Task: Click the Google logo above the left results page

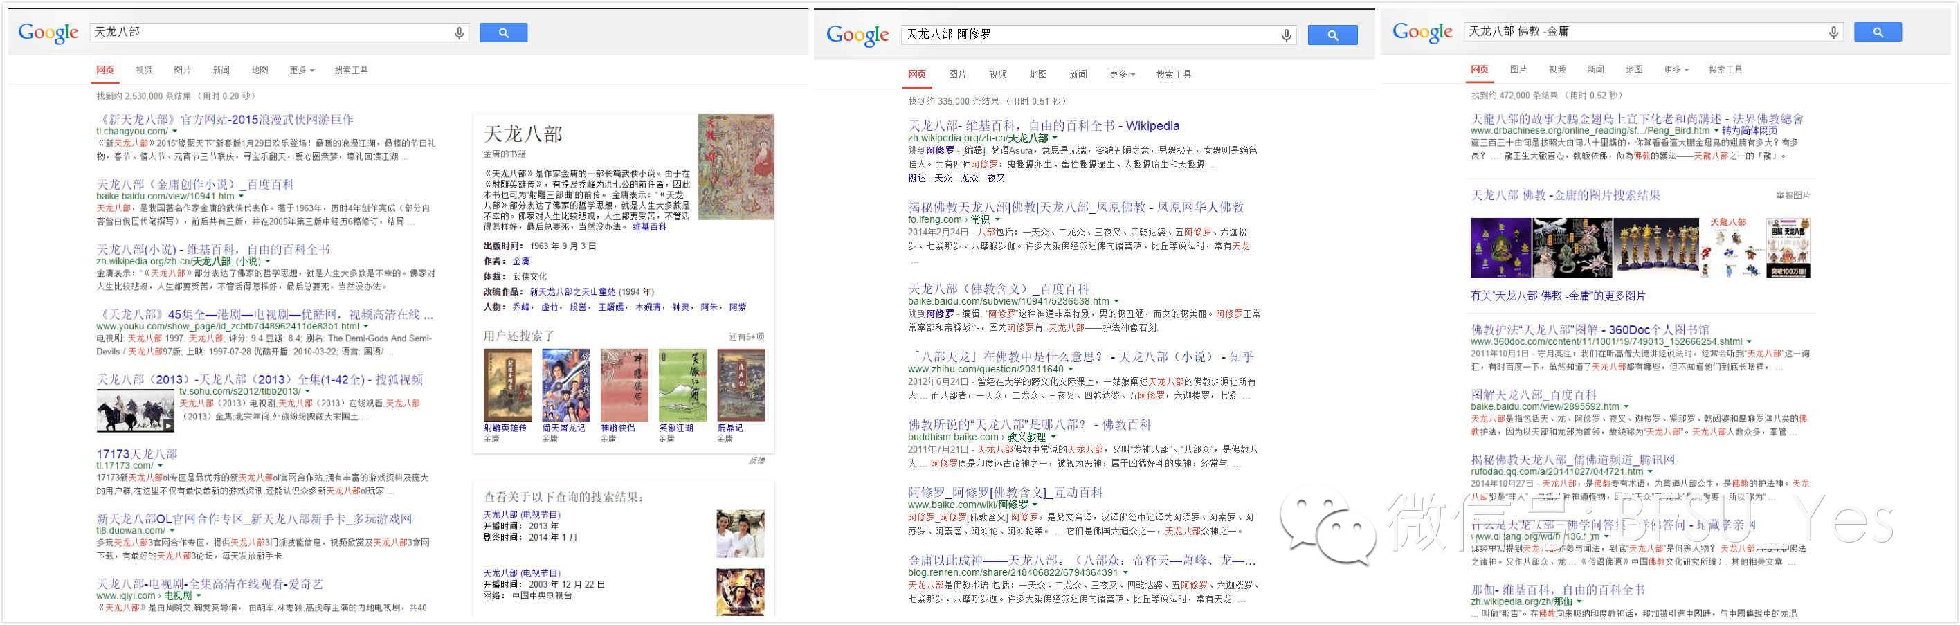Action: click(x=48, y=33)
